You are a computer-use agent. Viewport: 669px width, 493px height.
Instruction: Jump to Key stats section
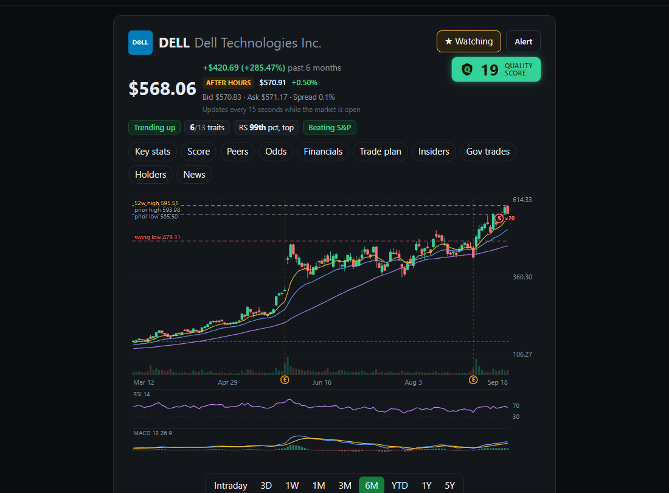152,152
